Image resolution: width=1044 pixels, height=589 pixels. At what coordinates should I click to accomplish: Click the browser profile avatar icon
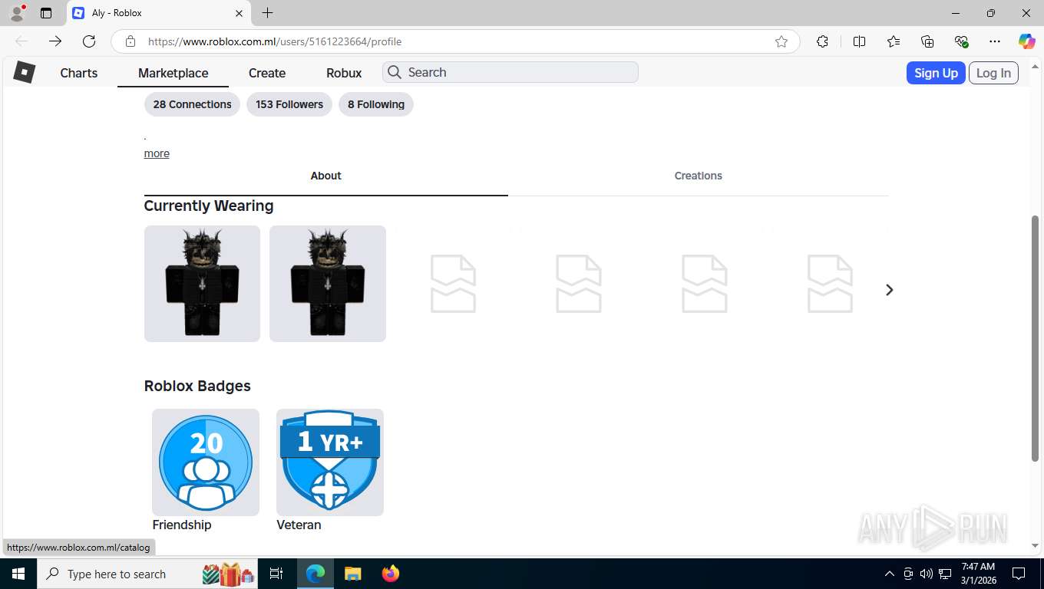pyautogui.click(x=17, y=13)
